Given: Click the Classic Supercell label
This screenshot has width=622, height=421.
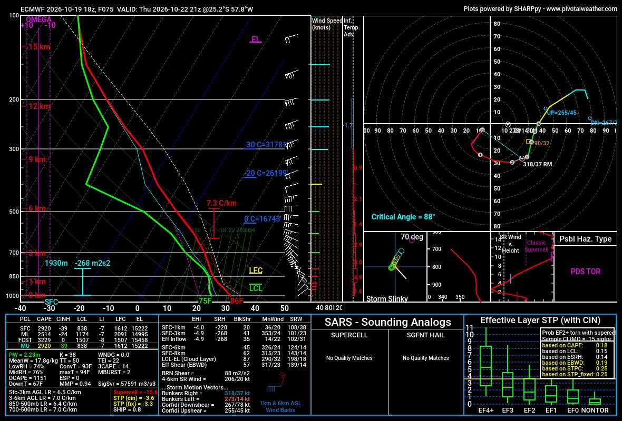Looking at the screenshot, I should tap(536, 246).
